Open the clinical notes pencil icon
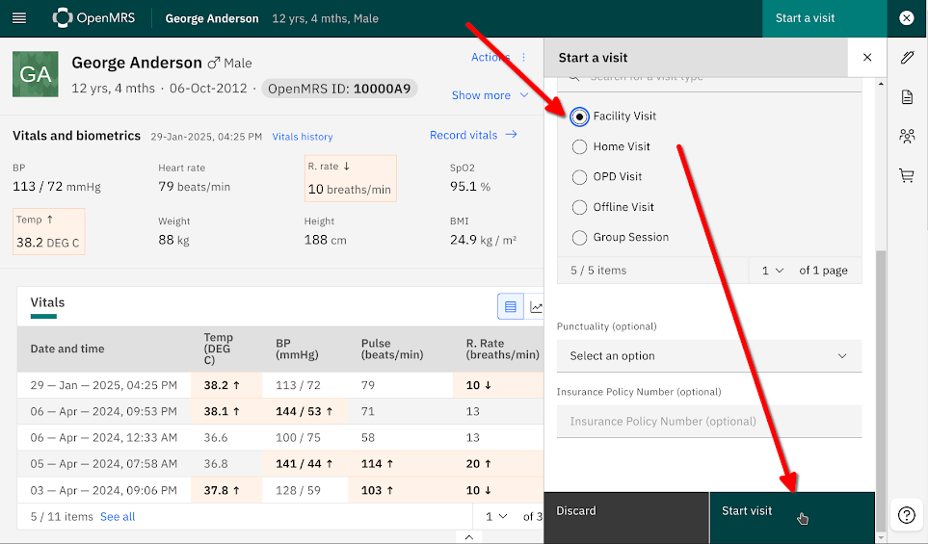 pyautogui.click(x=907, y=58)
